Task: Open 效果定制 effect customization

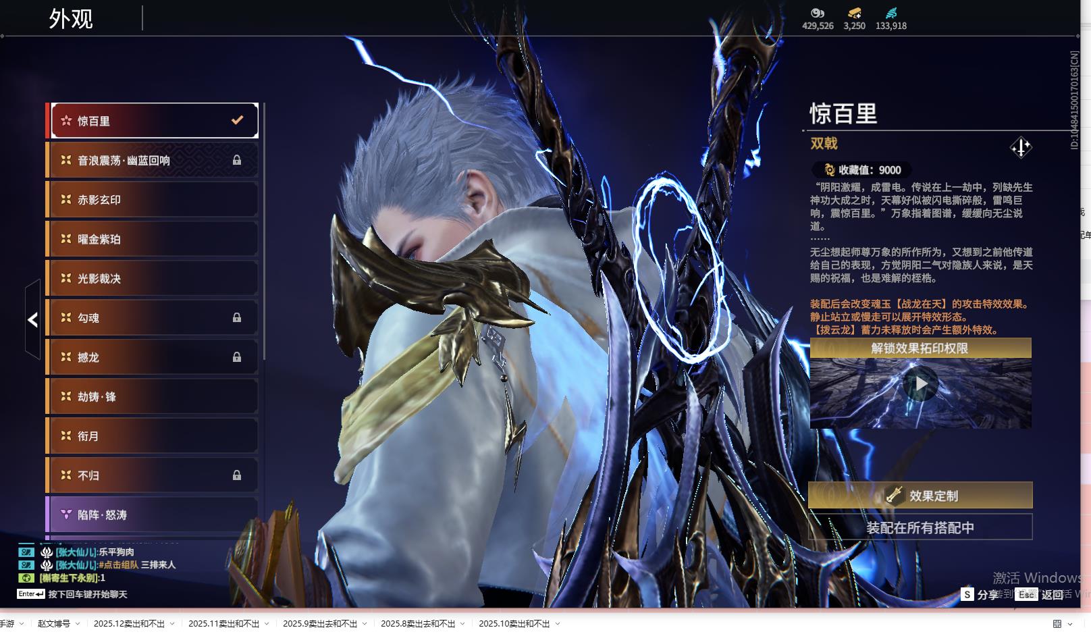Action: pyautogui.click(x=920, y=495)
